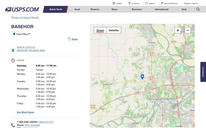The image size is (206, 128).
Task: Open Support link text in the header
Action: point(152,4)
